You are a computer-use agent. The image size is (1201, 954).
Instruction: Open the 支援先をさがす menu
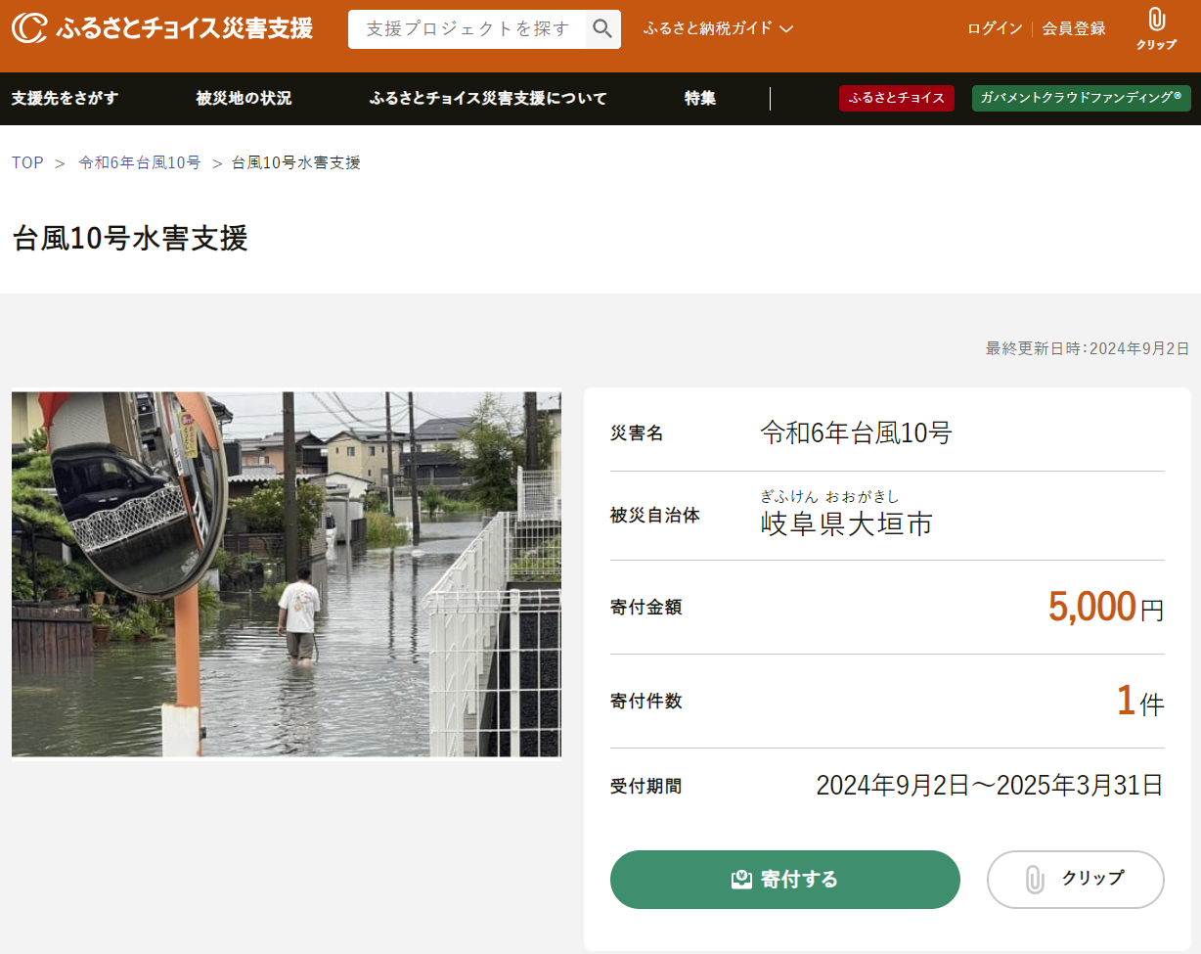pos(65,98)
